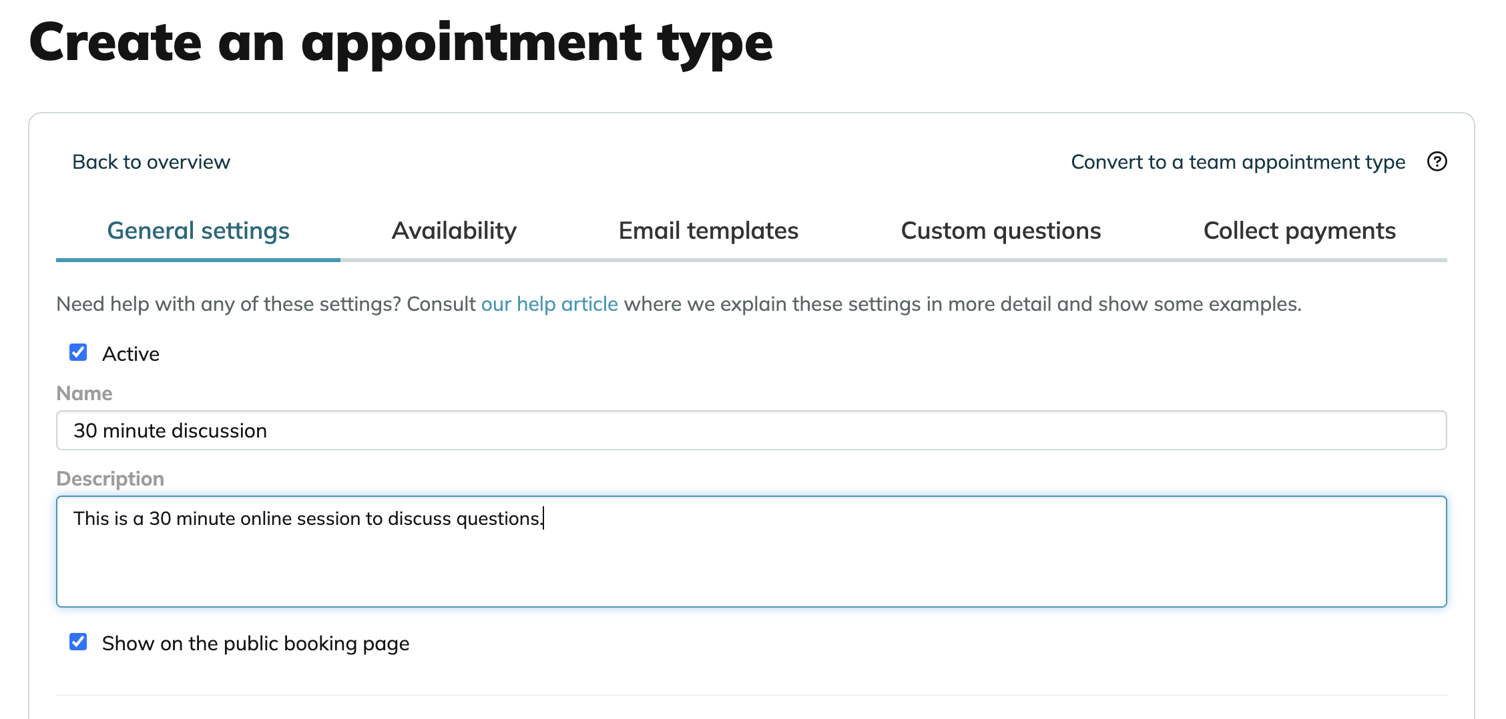Viewport: 1506px width, 719px height.
Task: Disable Show on the public booking page checkbox
Action: [x=78, y=642]
